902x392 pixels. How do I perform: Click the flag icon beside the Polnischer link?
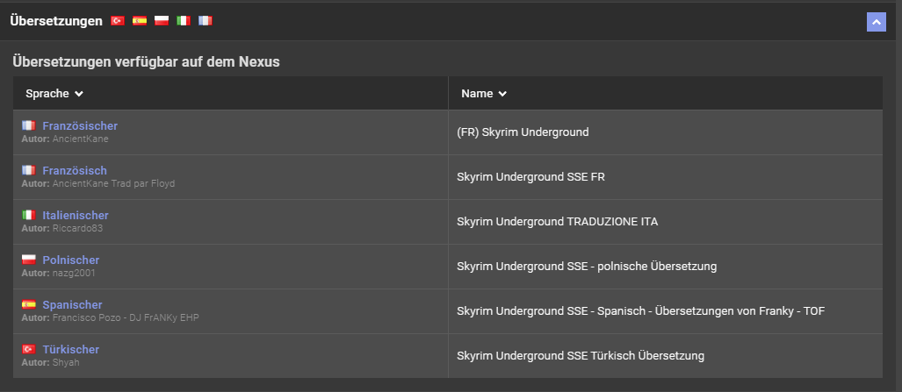pyautogui.click(x=28, y=260)
